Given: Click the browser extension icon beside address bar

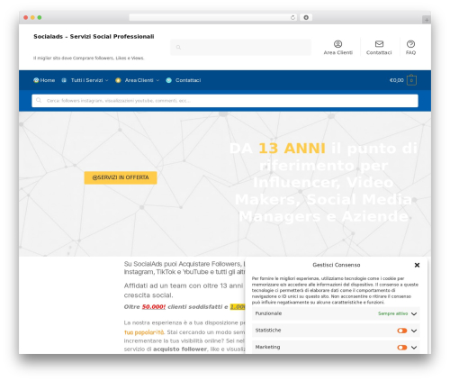Looking at the screenshot, I should (x=306, y=17).
